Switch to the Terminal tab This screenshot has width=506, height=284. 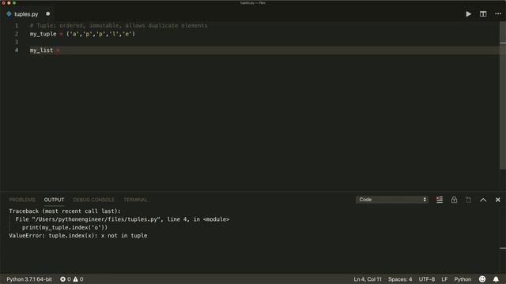pos(135,200)
